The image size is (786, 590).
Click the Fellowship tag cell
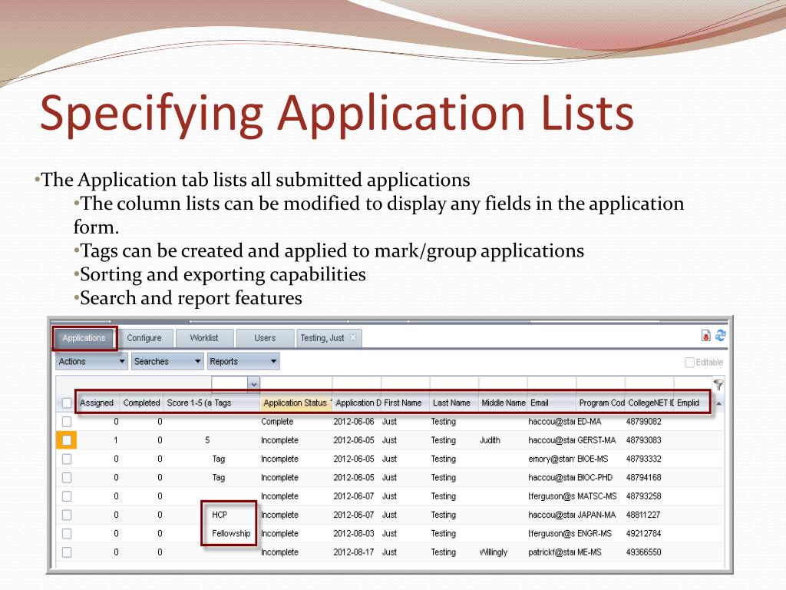(231, 533)
